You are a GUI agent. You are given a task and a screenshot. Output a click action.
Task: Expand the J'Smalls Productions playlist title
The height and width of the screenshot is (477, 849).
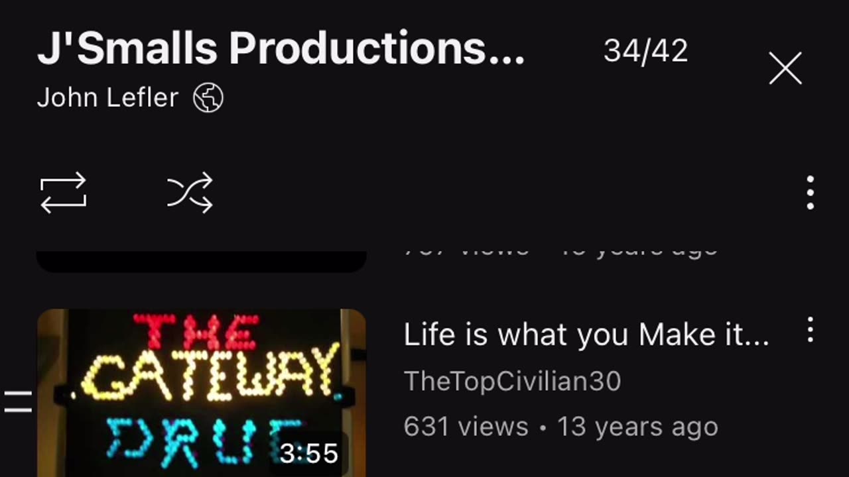[x=281, y=50]
